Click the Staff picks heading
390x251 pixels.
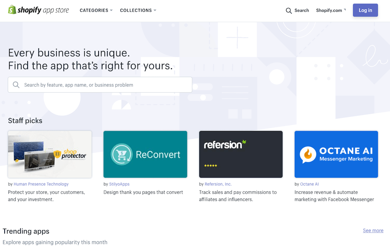25,121
